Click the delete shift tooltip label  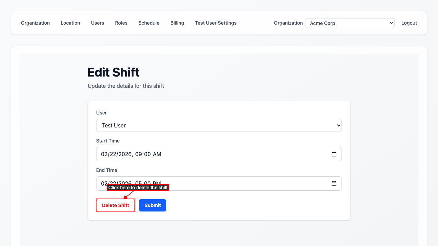coord(138,187)
